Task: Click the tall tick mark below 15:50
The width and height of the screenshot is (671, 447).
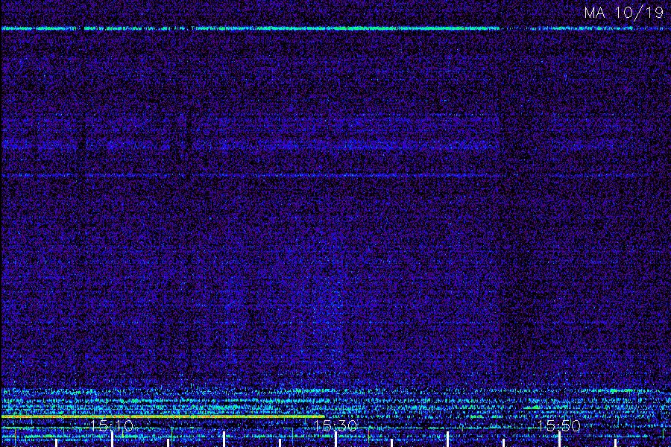Action: point(559,440)
